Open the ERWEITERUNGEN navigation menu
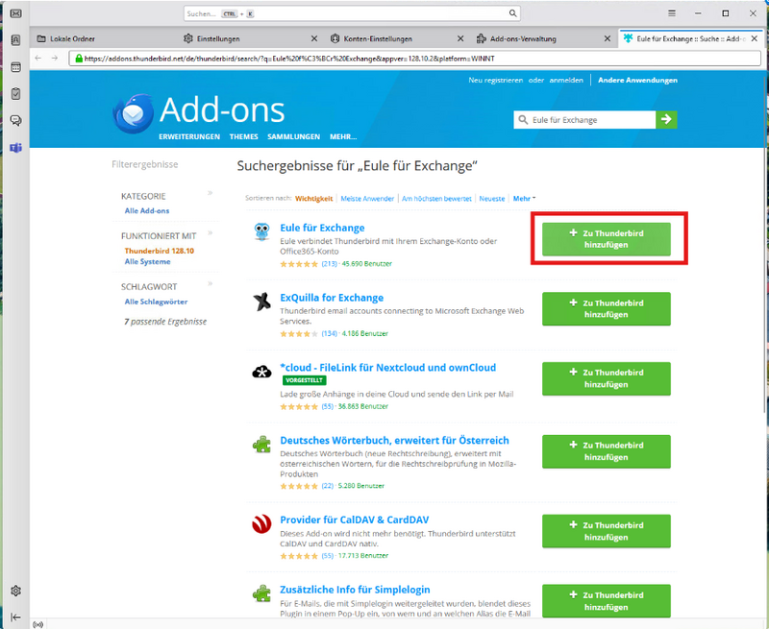 (x=189, y=136)
